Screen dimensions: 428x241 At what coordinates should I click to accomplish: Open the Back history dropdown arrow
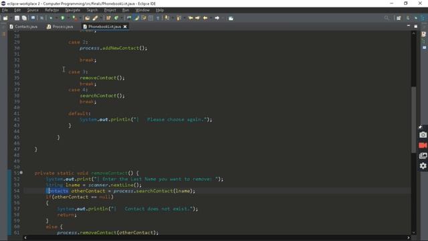pos(211,18)
